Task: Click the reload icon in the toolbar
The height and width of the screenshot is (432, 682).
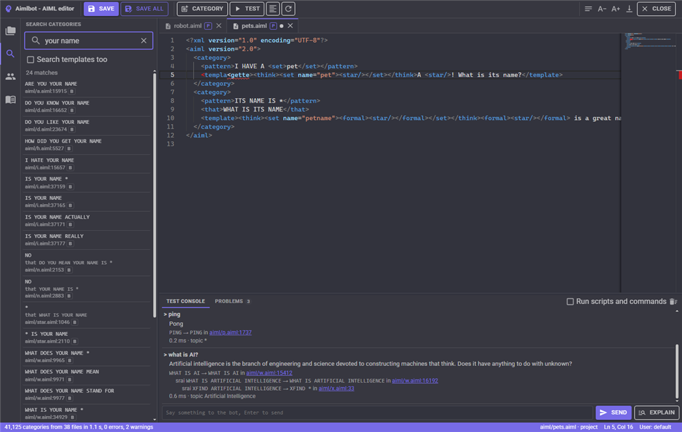Action: [x=288, y=9]
